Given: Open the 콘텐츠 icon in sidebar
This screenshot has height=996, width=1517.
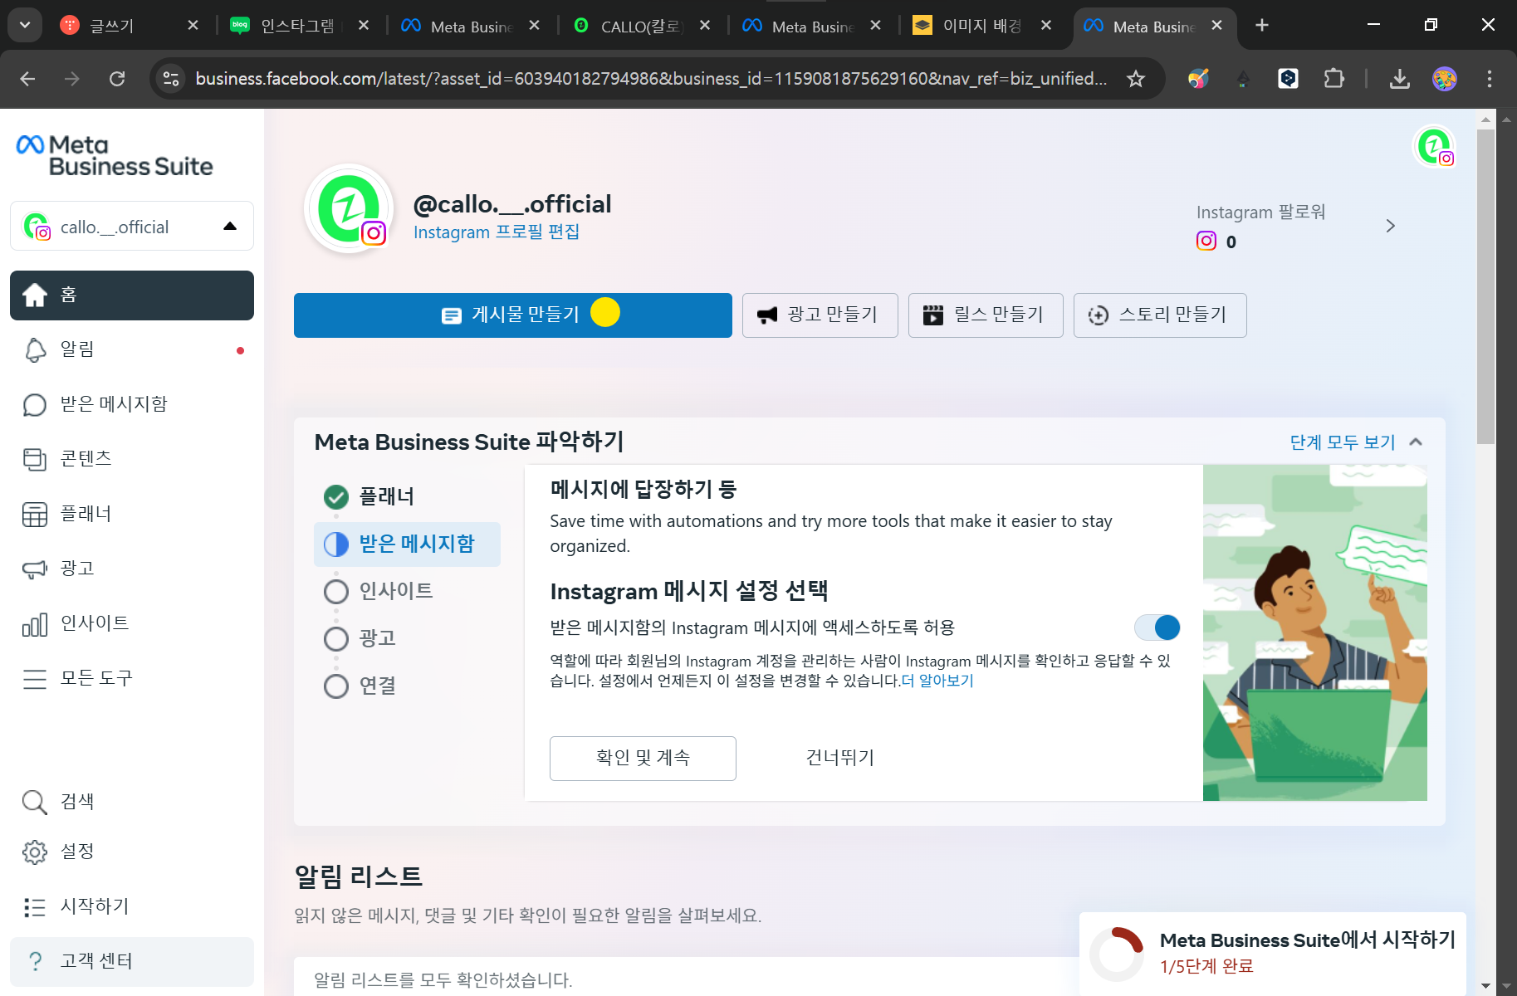Looking at the screenshot, I should [35, 459].
